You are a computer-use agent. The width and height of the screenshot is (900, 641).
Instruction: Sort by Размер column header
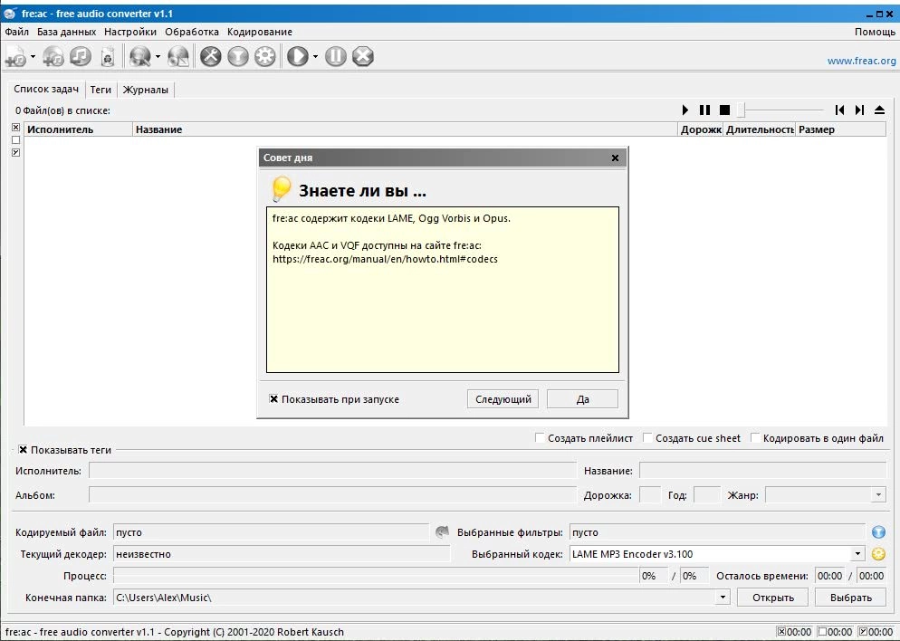point(840,129)
